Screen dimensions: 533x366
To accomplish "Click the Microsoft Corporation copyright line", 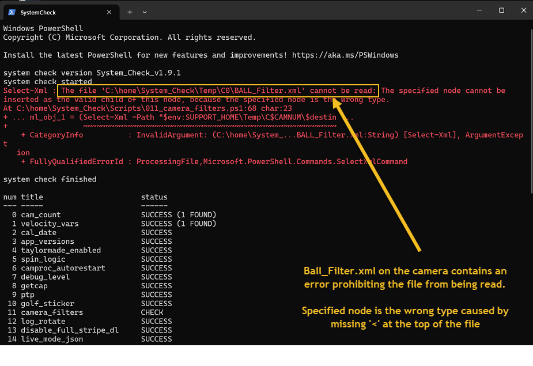I will [130, 37].
